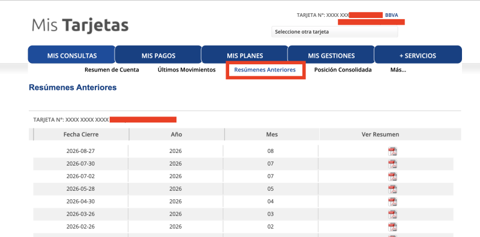Click the Mis Tarjetas logo
The height and width of the screenshot is (237, 480).
click(80, 25)
